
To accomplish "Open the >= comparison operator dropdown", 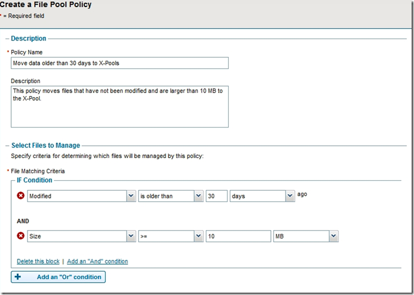I will click(171, 236).
